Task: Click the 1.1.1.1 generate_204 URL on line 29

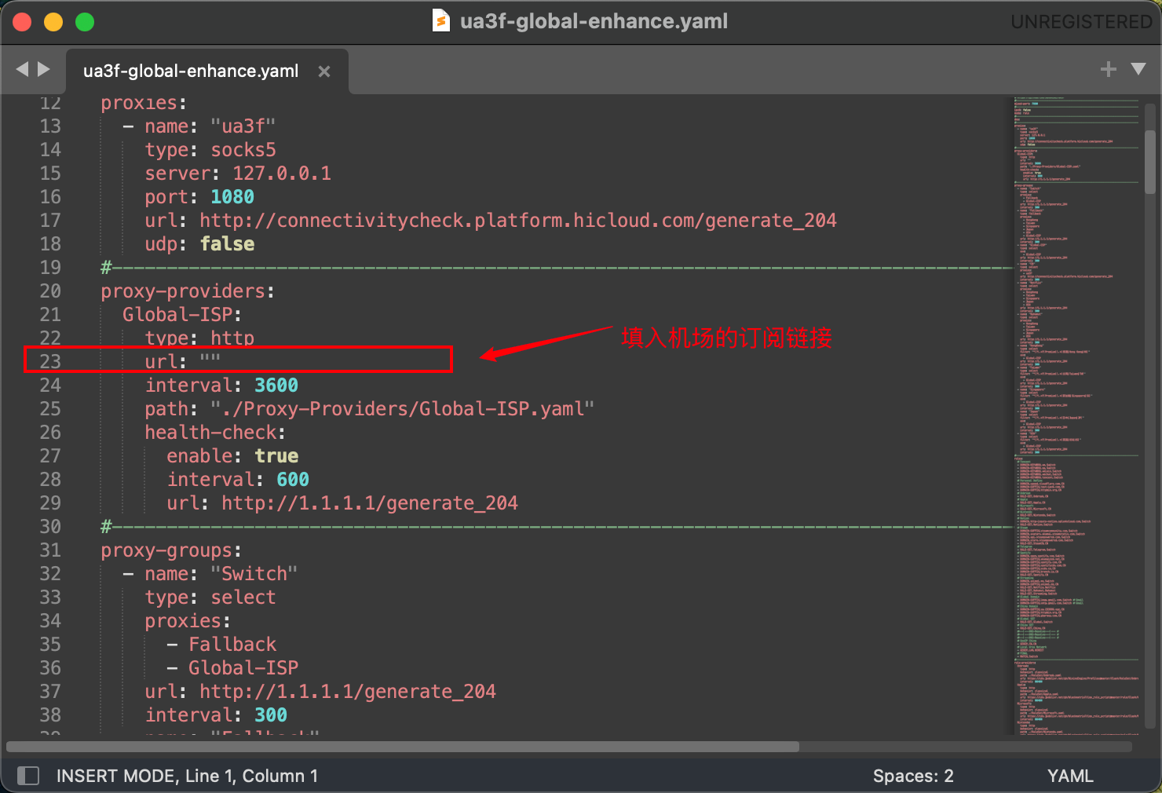Action: [x=369, y=503]
